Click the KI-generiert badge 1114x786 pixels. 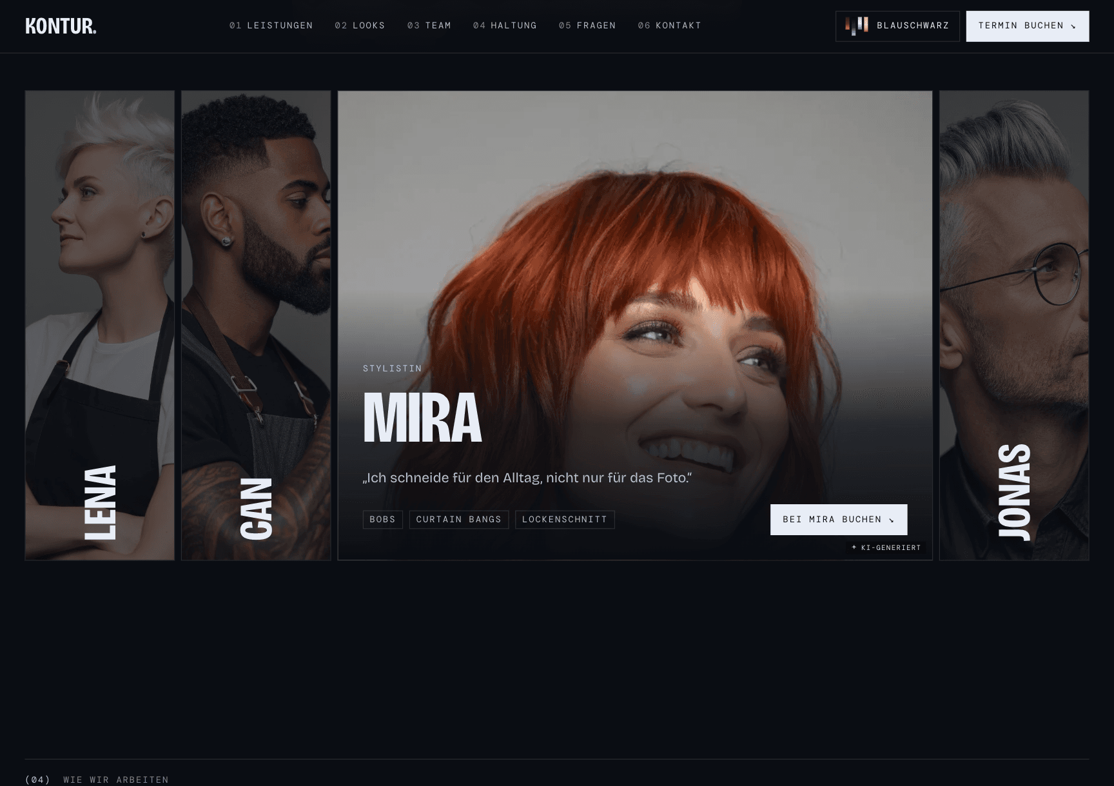pos(886,547)
